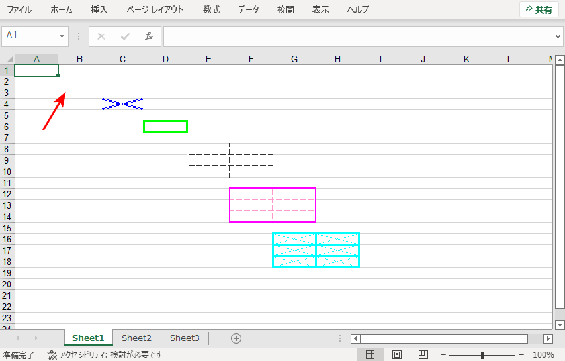Click the previous sheet navigation arrow
This screenshot has width=565, height=361.
[17, 338]
